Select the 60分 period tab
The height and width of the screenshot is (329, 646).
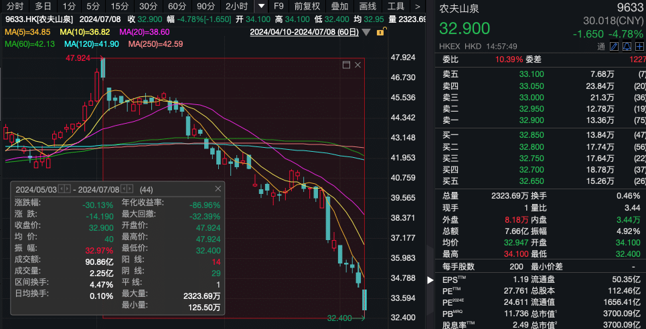pyautogui.click(x=177, y=7)
